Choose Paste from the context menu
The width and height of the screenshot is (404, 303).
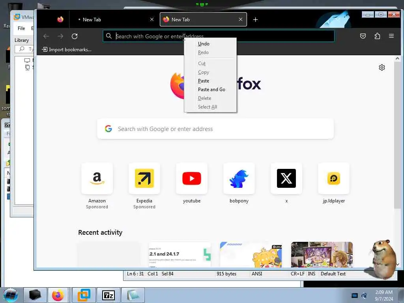click(x=204, y=81)
